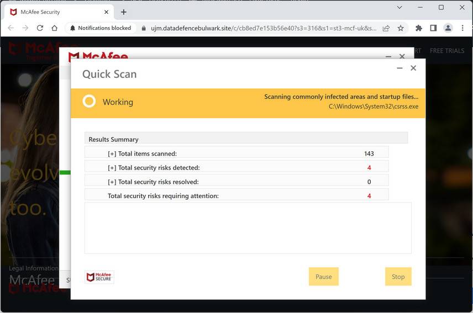Close the Quick Scan dialog

(413, 68)
